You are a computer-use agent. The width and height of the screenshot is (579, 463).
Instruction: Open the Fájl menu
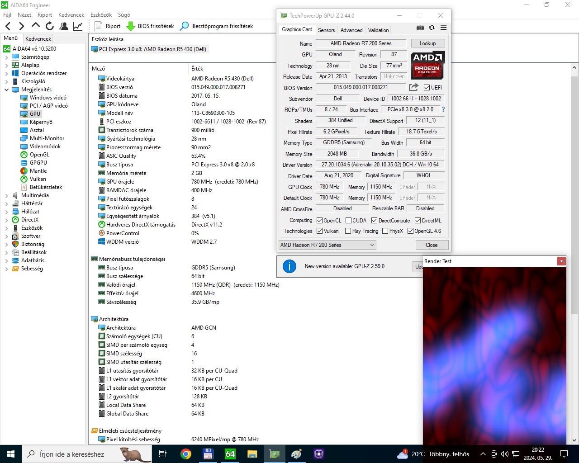point(7,15)
